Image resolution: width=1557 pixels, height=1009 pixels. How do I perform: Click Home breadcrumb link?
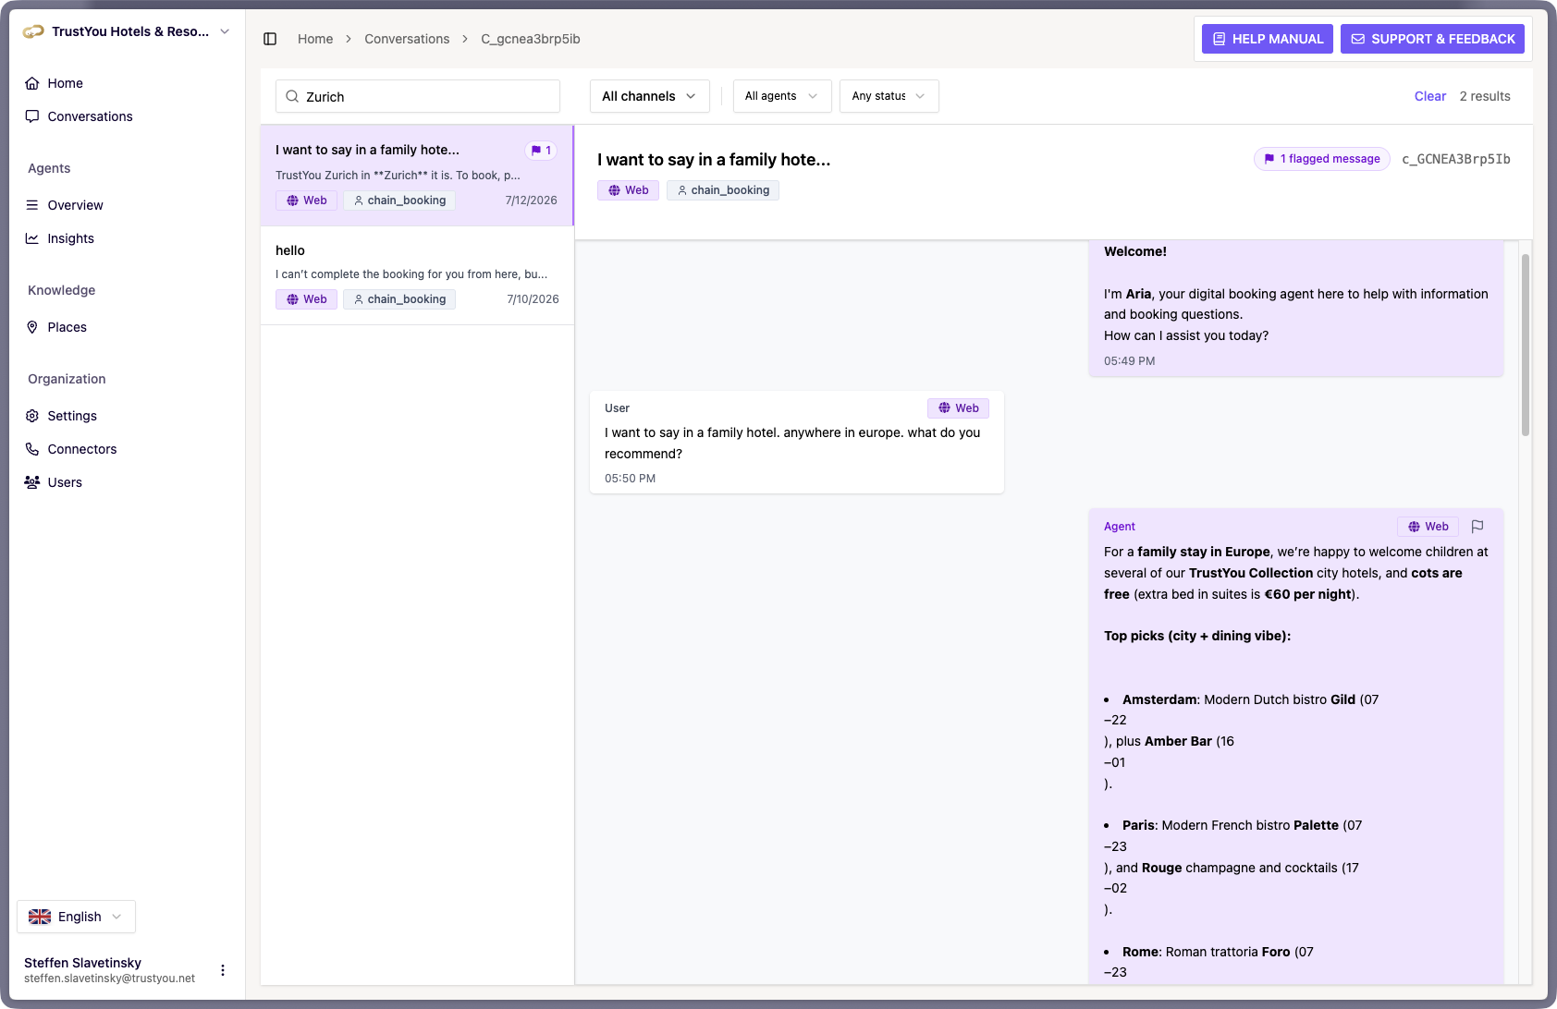point(315,39)
